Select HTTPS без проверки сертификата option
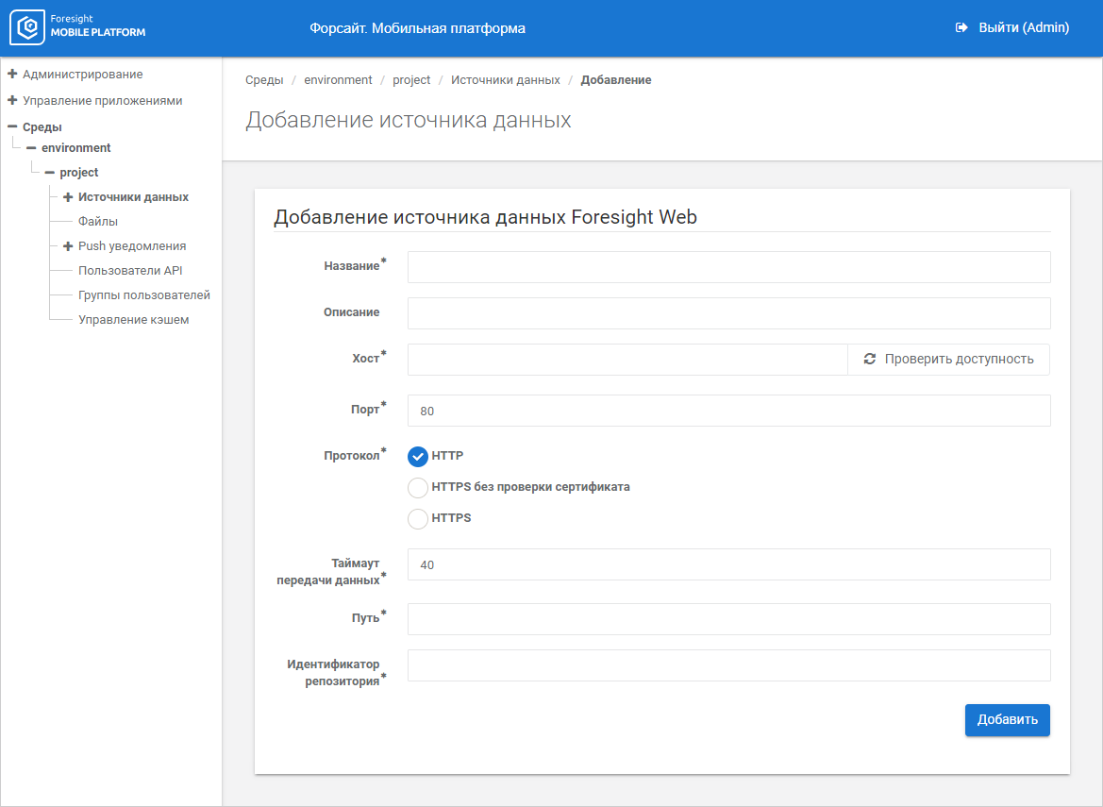The image size is (1103, 807). click(418, 488)
